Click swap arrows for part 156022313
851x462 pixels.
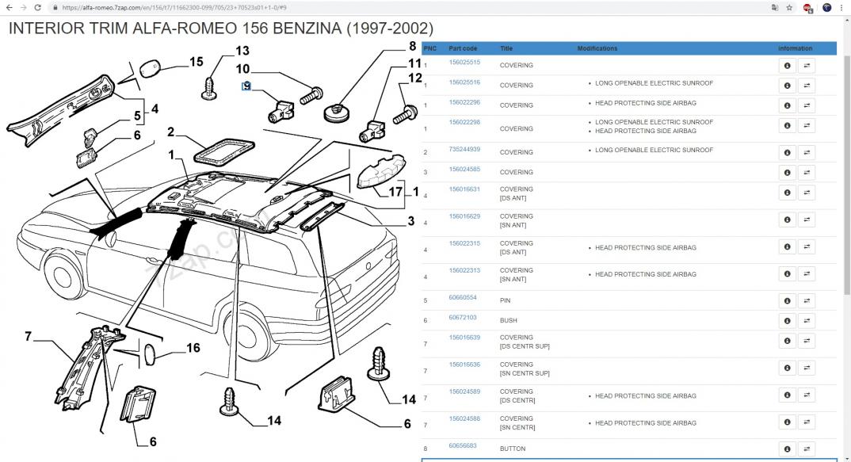point(807,273)
